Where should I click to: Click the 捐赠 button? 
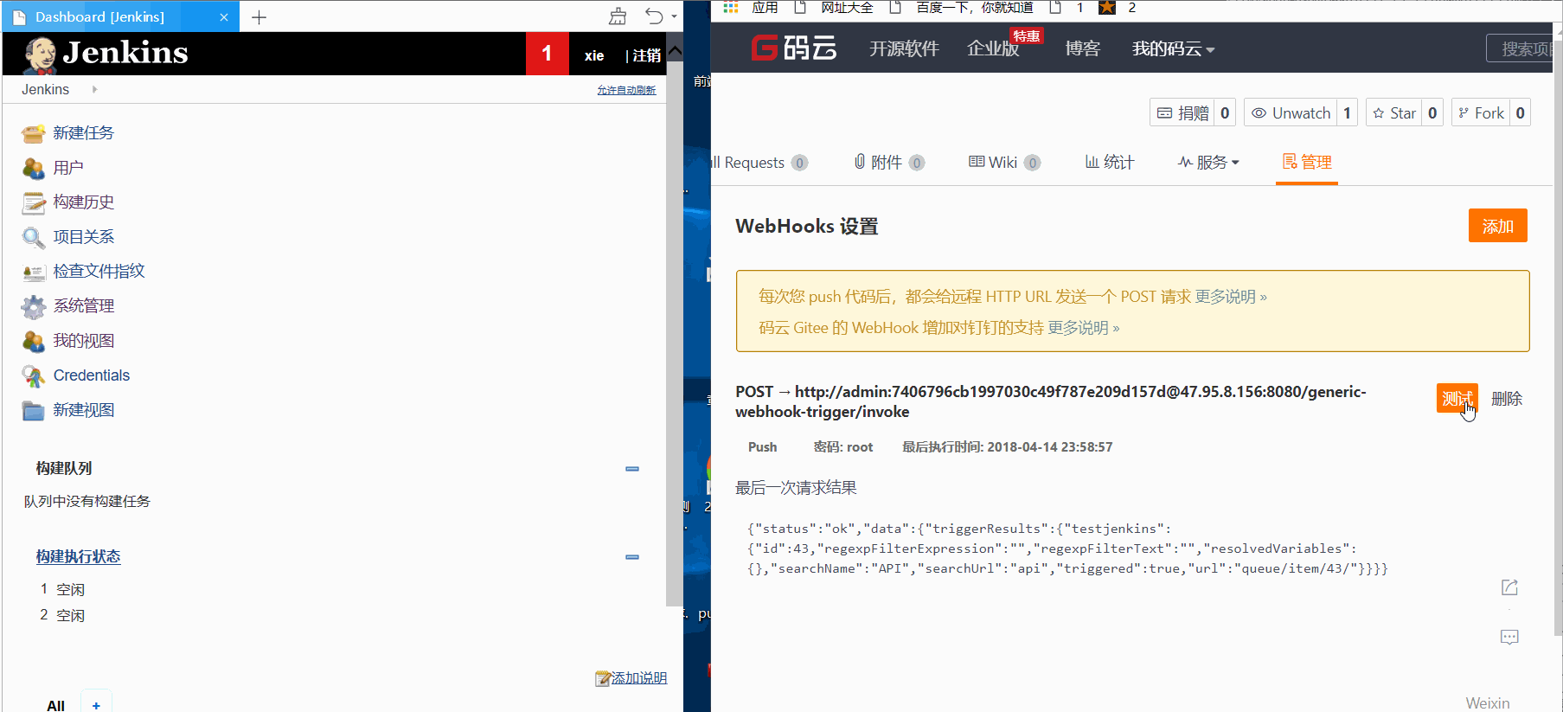[x=1182, y=112]
